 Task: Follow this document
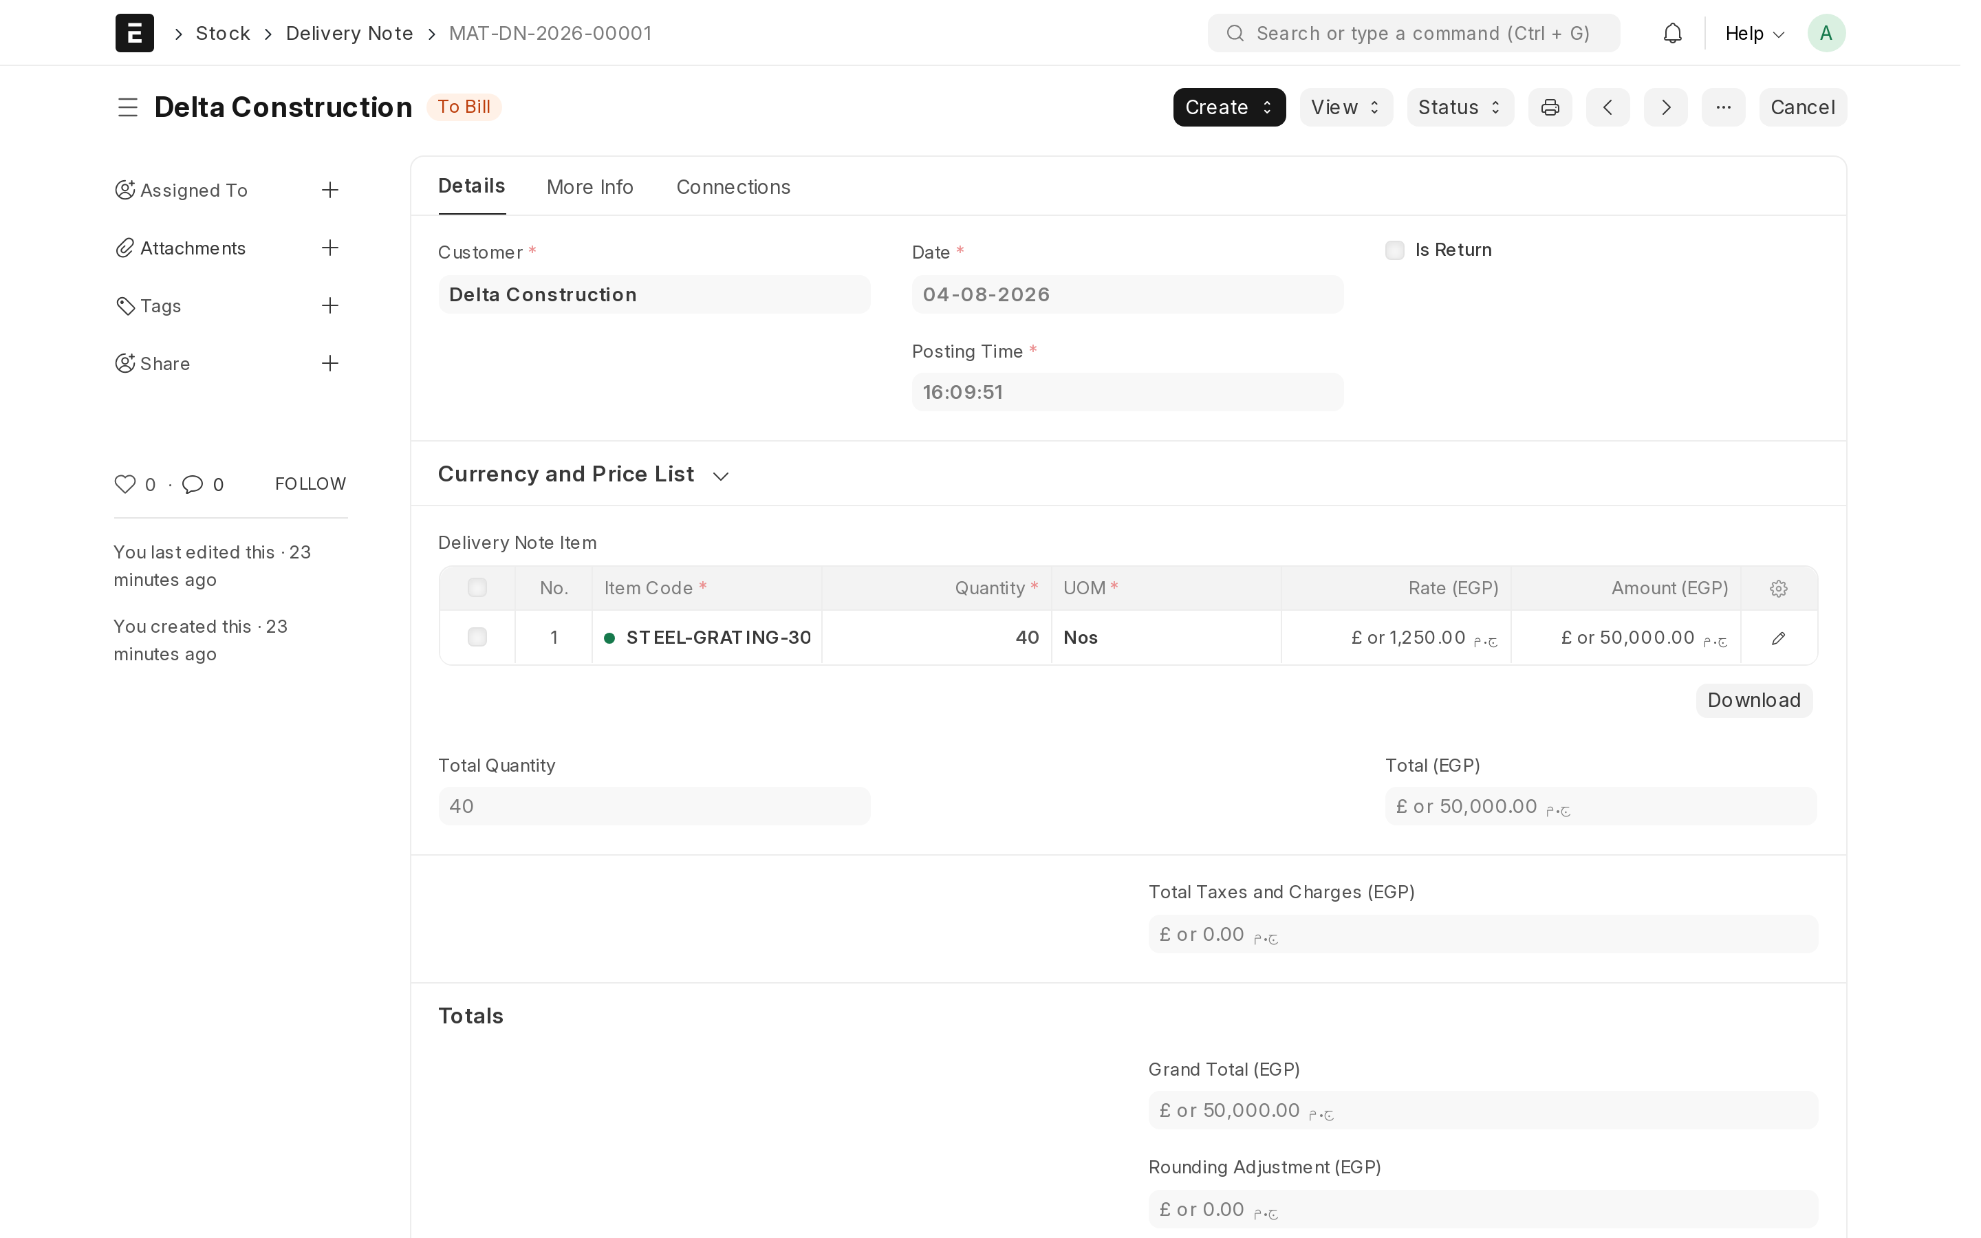coord(310,484)
